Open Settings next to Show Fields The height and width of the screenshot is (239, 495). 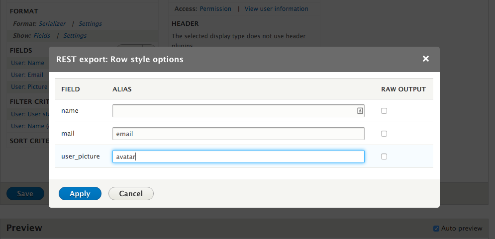75,36
